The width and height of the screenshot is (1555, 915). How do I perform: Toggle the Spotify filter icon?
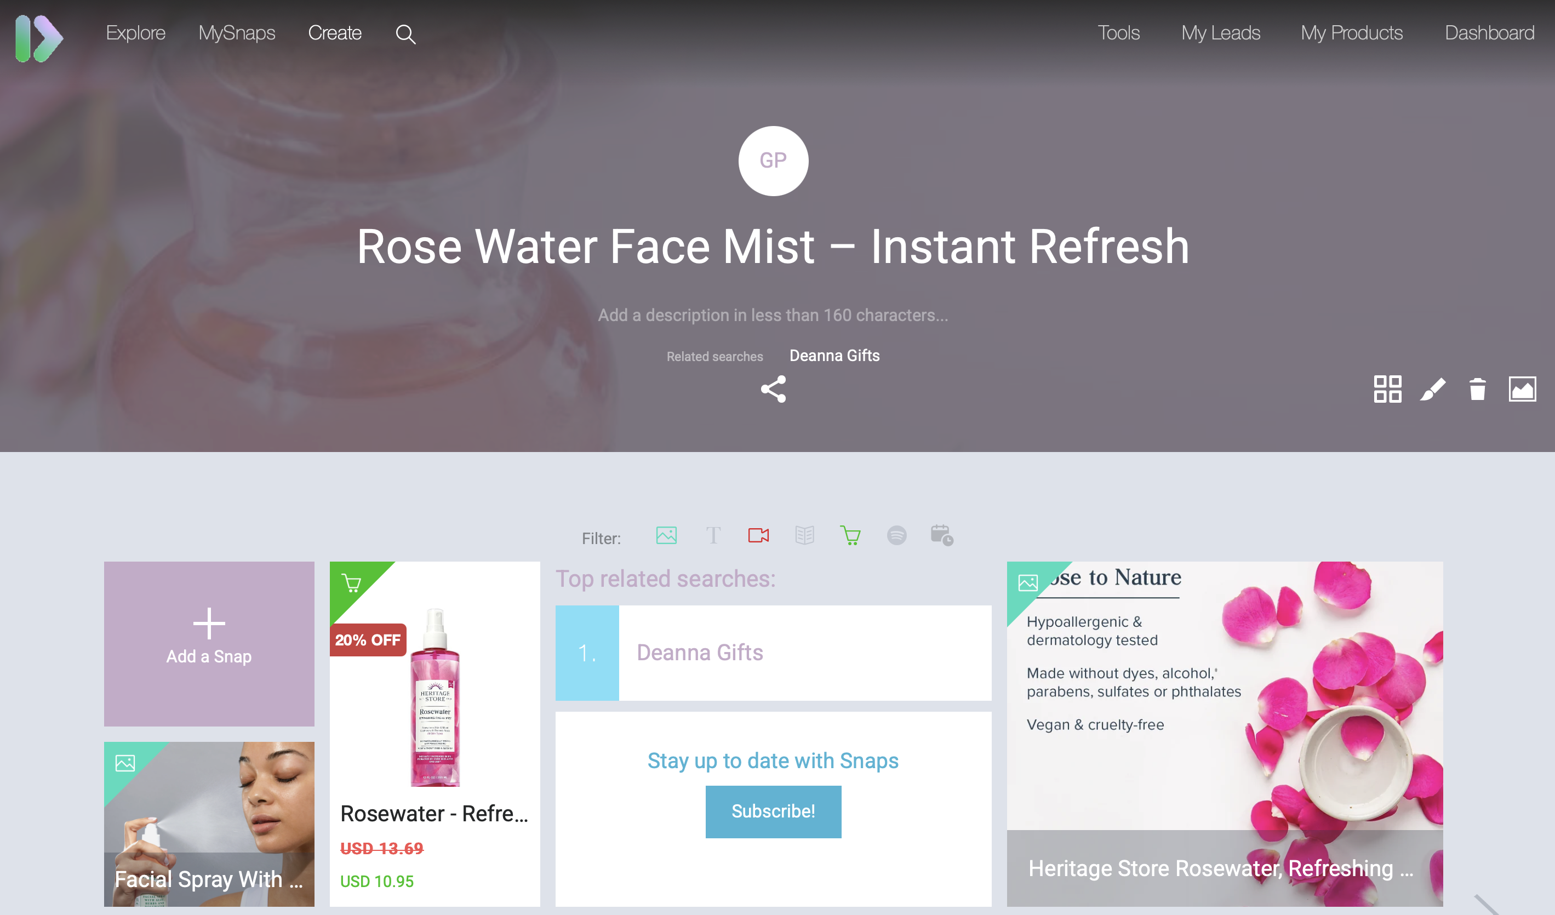point(896,535)
